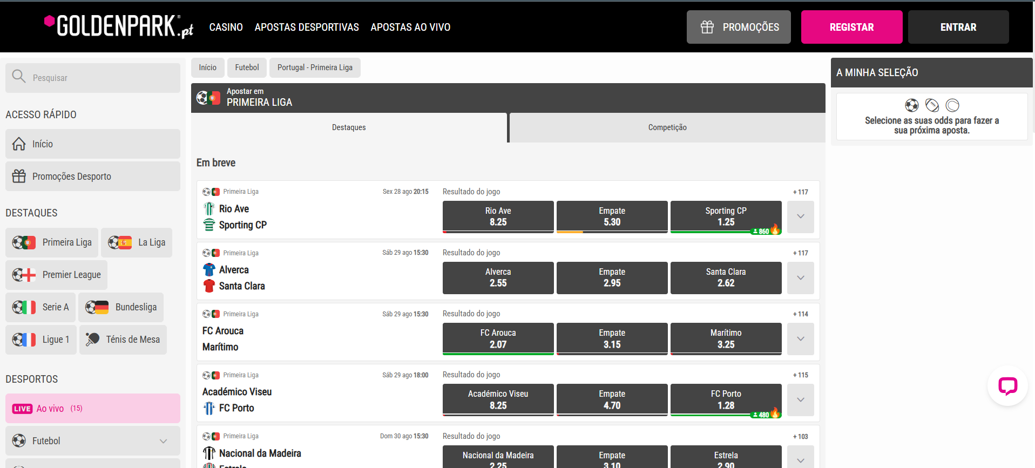
Task: Open Ténis de Mesa shortcut
Action: pyautogui.click(x=123, y=340)
